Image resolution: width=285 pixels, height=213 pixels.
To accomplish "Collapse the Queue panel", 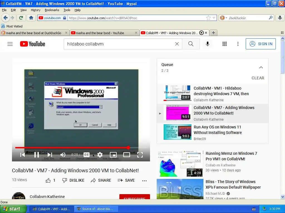I will coord(261,67).
